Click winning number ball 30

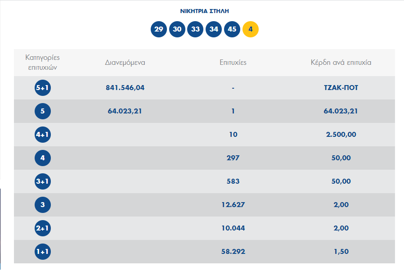point(177,29)
